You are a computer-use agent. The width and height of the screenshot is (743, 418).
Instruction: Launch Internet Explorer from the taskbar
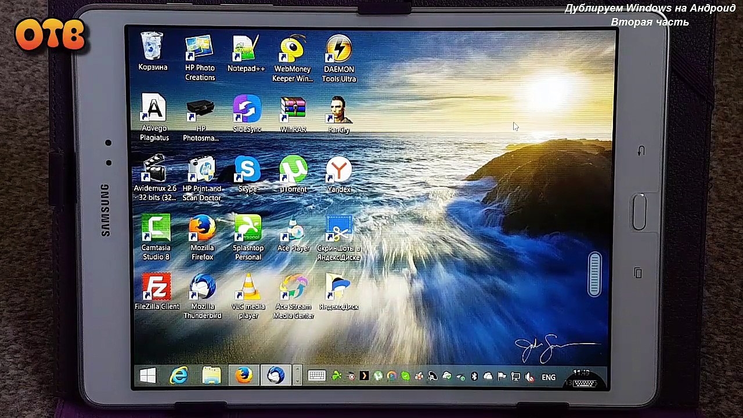pyautogui.click(x=179, y=376)
